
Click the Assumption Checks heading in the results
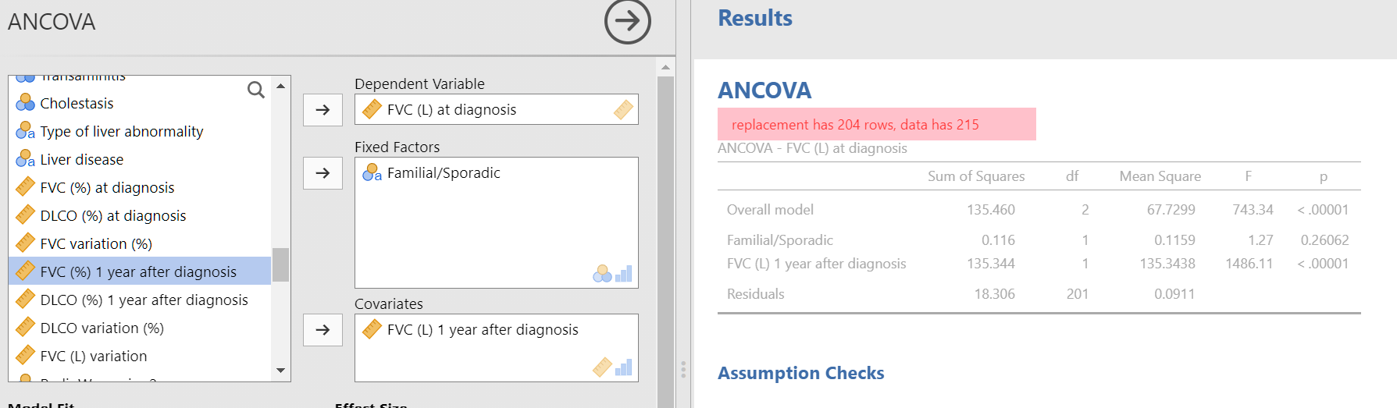800,373
